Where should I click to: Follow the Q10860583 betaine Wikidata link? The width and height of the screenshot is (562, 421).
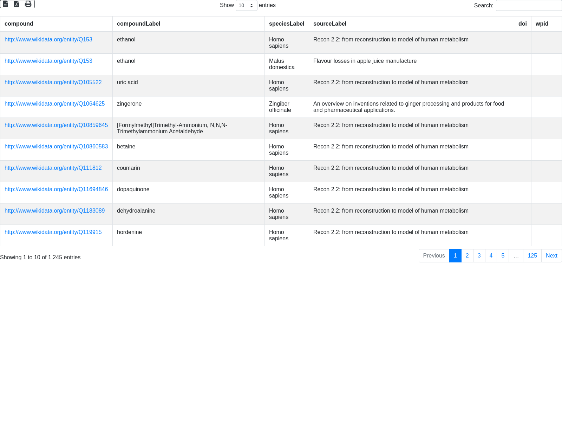pyautogui.click(x=56, y=147)
